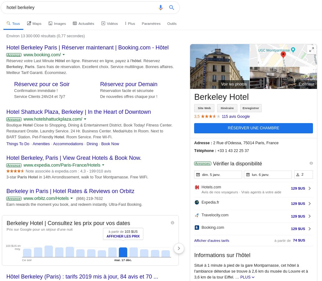Open the dropdown arrow next to www.hotelshattuckplaza.com/
322x281 pixels.
[x=85, y=119]
